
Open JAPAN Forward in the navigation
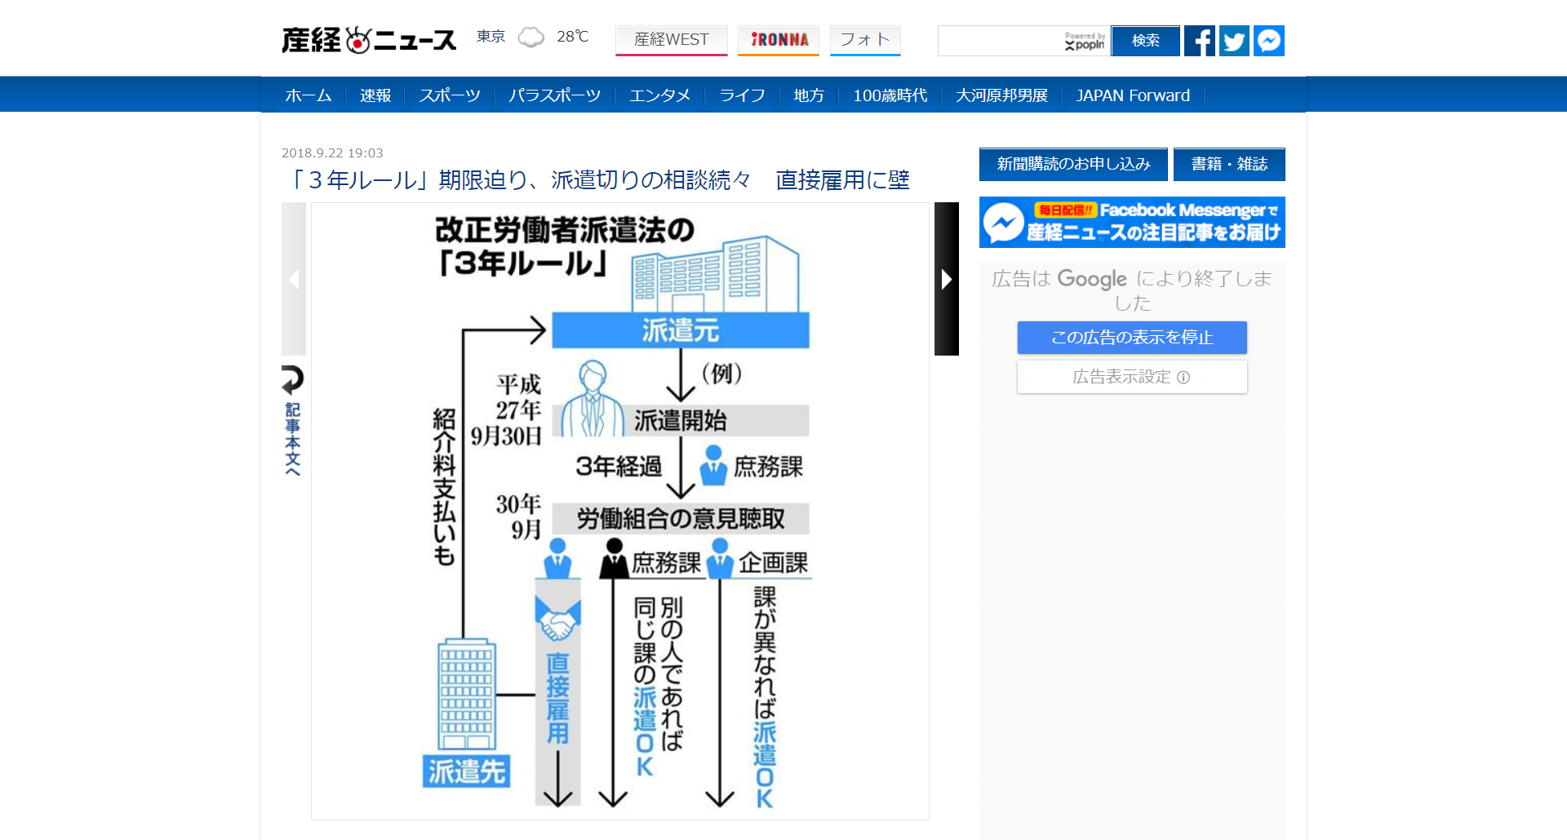pos(1132,95)
